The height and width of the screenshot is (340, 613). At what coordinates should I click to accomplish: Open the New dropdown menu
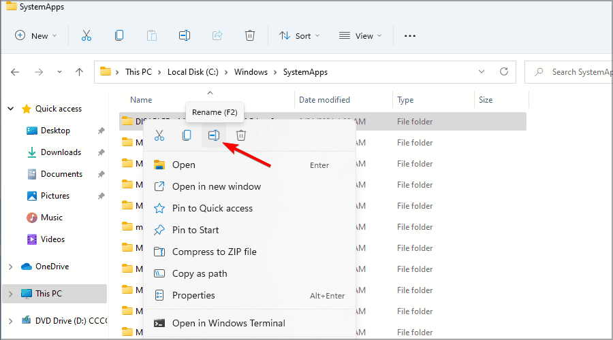(x=36, y=36)
